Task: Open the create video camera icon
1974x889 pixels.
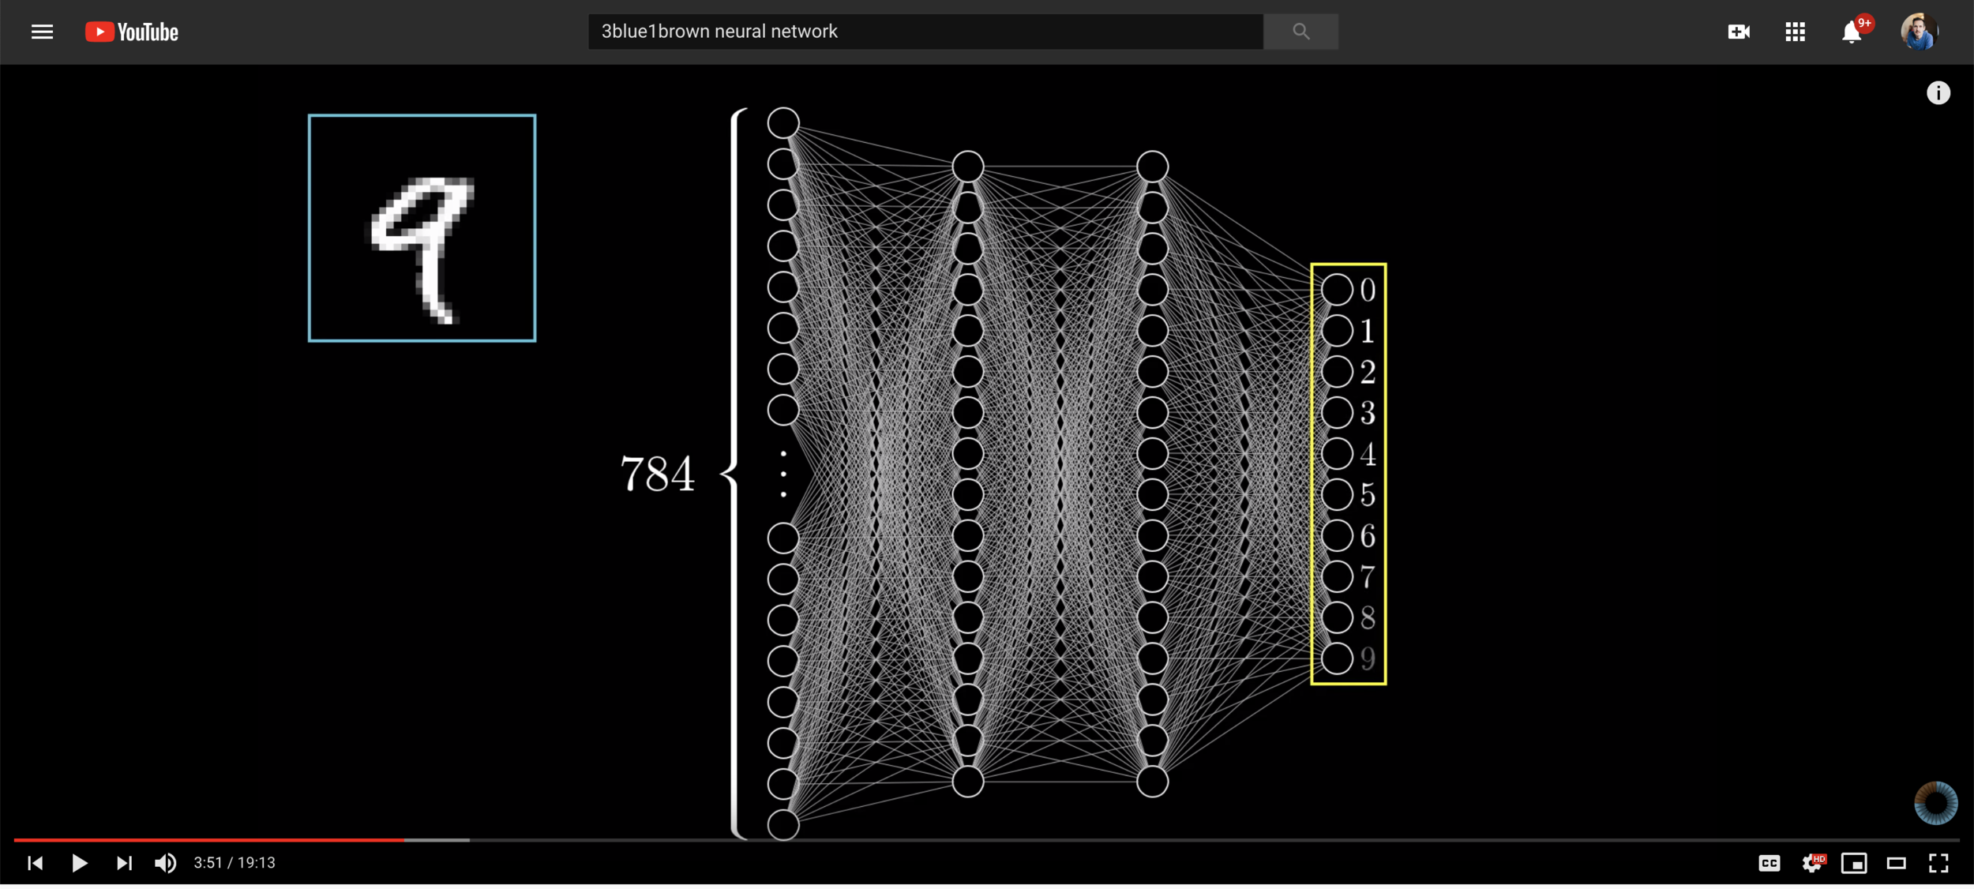Action: tap(1739, 32)
